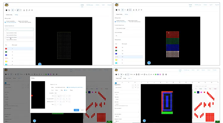Viewport: 223px width, 123px height.
Task: Open Mobile page tab above the colored LED rows view
Action: (x=197, y=5)
